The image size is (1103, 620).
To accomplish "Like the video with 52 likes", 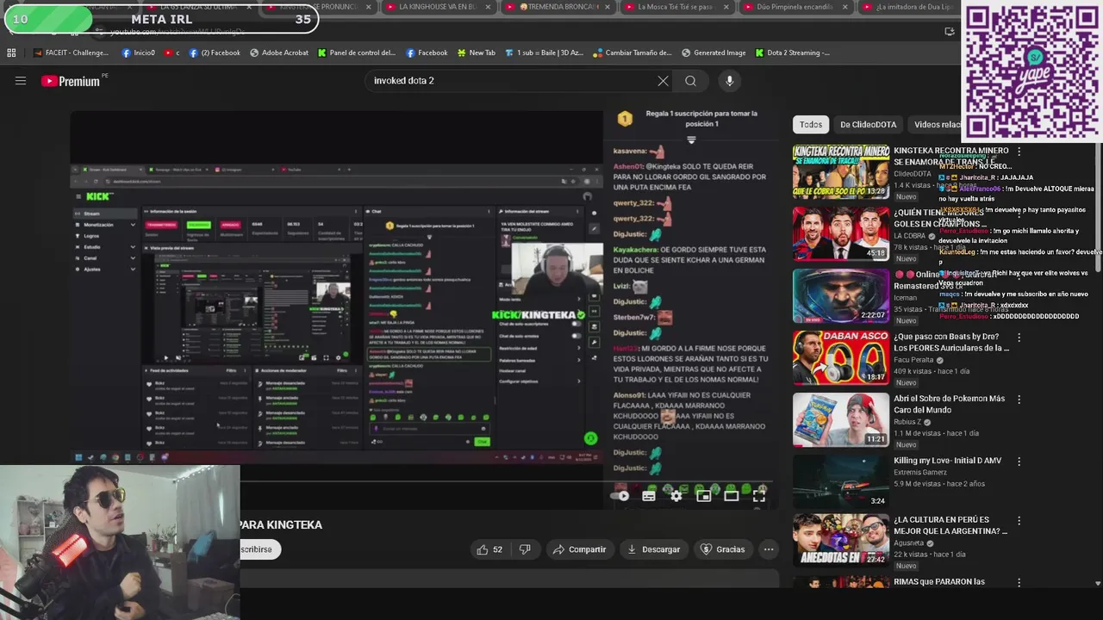I will click(x=489, y=549).
